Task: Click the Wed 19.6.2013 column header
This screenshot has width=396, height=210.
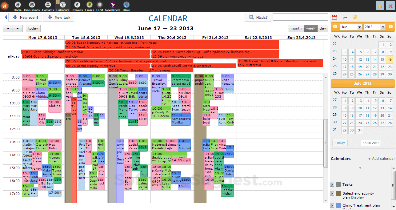Action: point(129,38)
